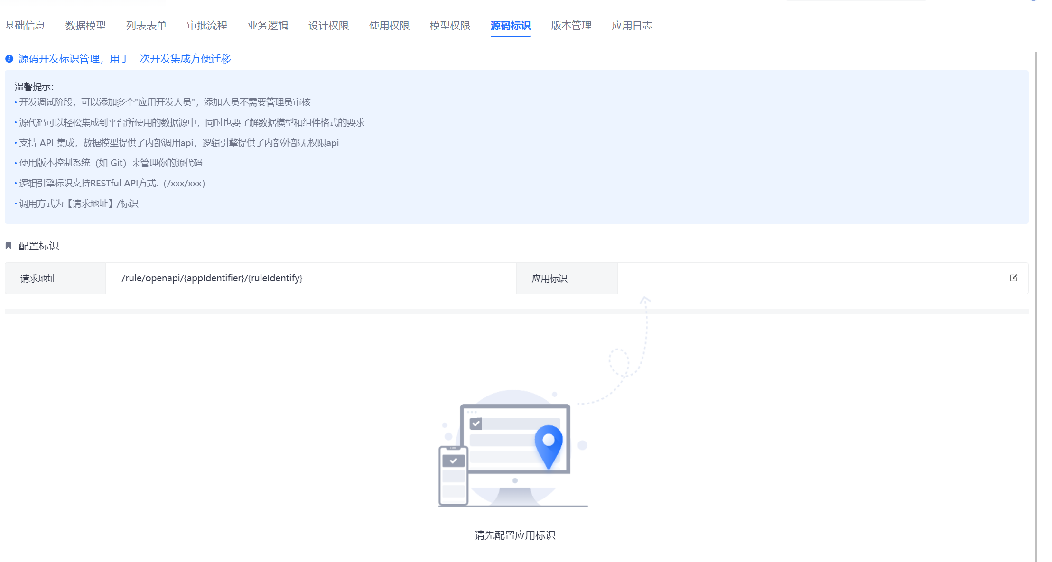The width and height of the screenshot is (1052, 562).
Task: Click the vertical scrollbar on the right
Action: 1035,304
